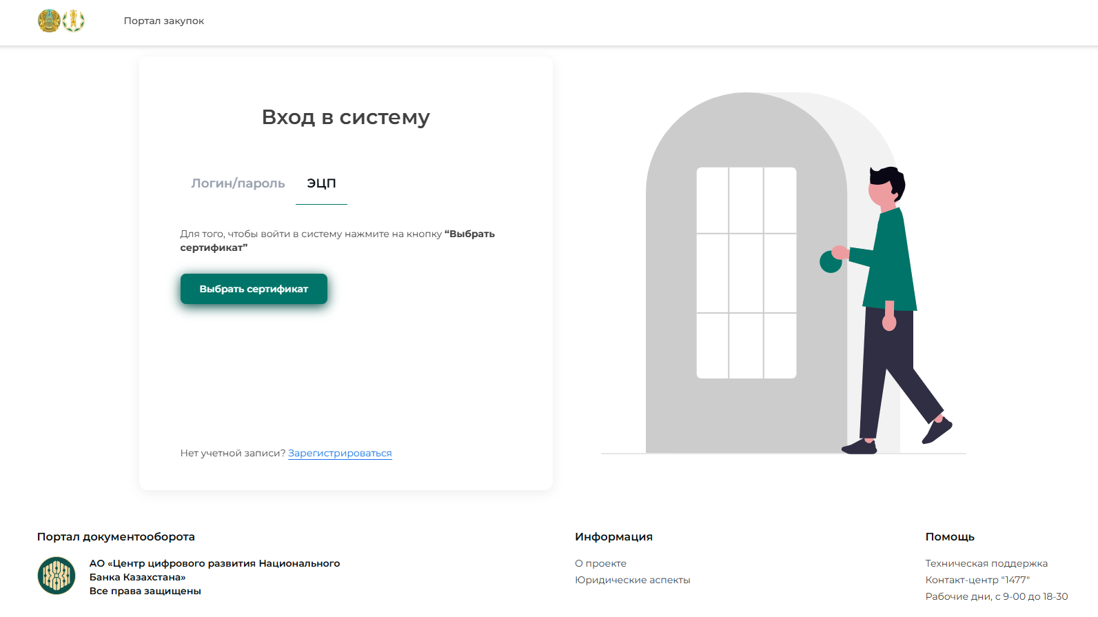
Task: Click the National Bank emblem in header
Action: (74, 21)
